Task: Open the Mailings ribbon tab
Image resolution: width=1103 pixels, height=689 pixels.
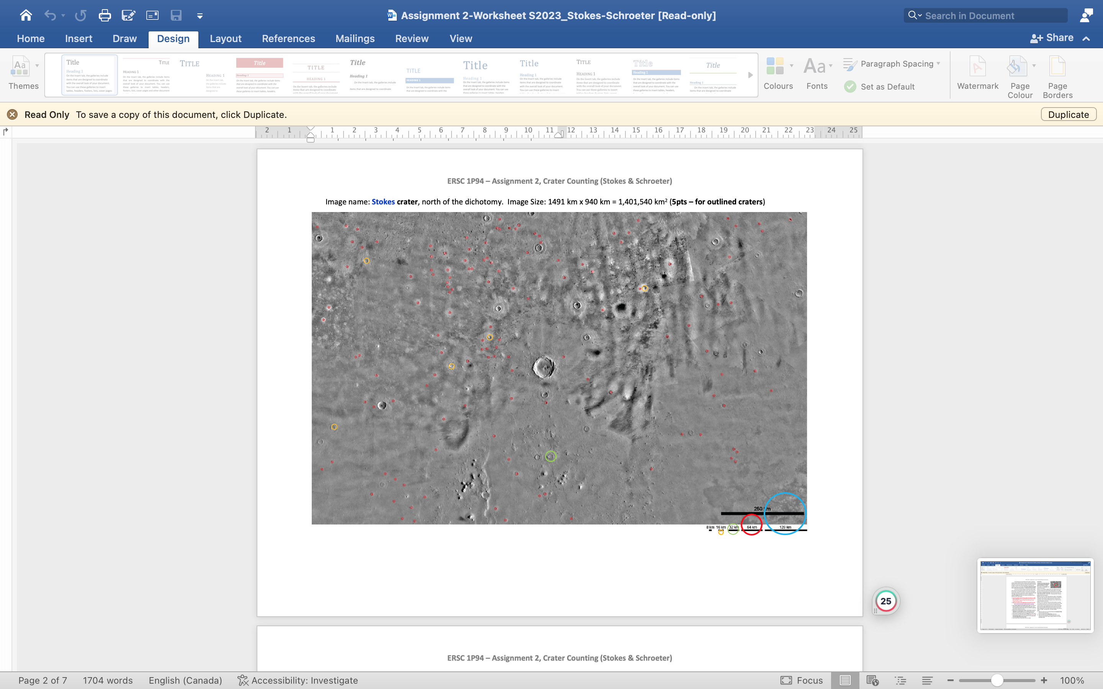Action: [355, 39]
